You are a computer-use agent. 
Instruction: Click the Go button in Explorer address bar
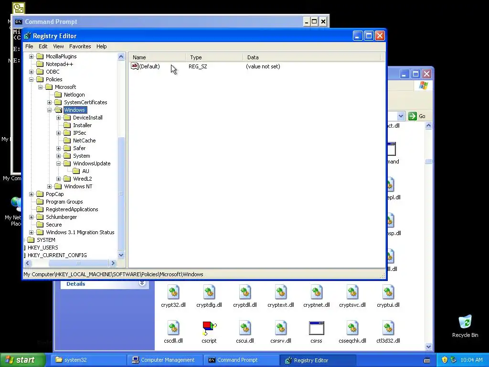(x=417, y=116)
